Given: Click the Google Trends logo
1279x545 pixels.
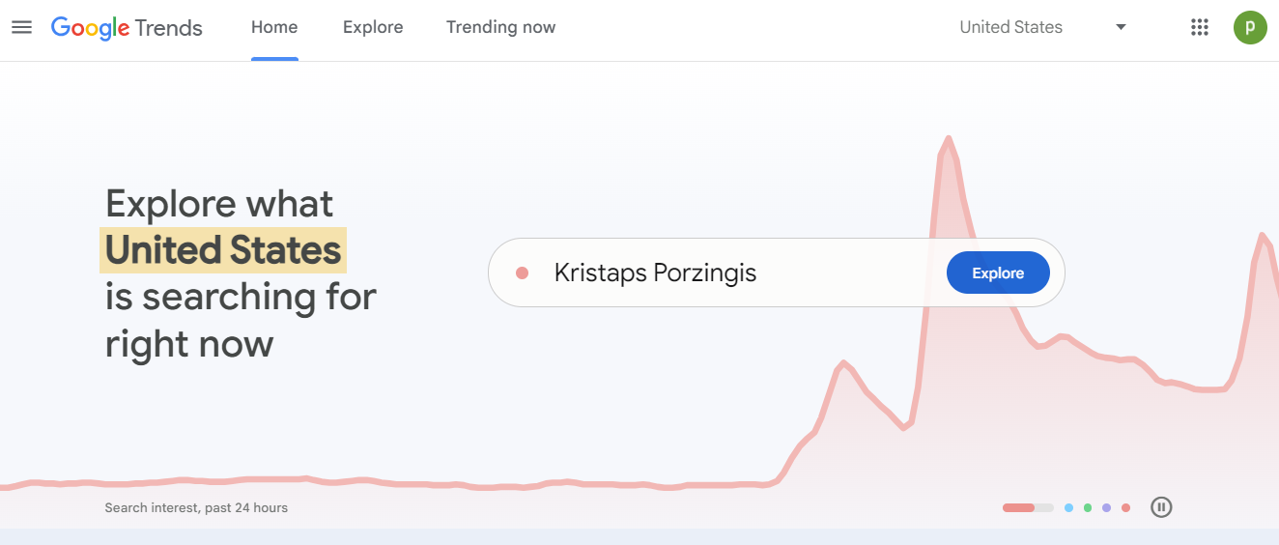Looking at the screenshot, I should pos(127,27).
